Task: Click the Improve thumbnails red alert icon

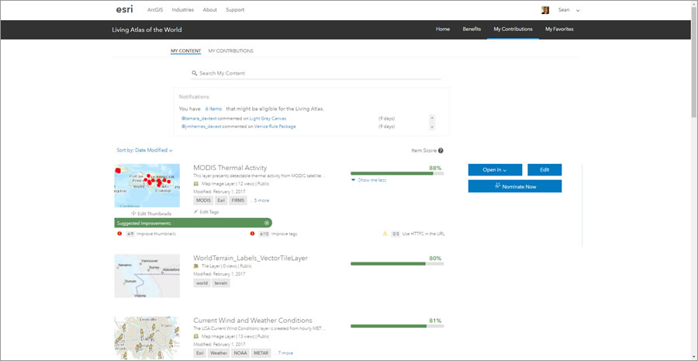Action: [x=119, y=234]
